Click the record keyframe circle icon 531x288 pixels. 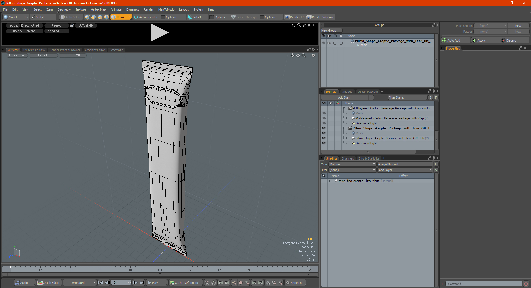click(x=241, y=283)
